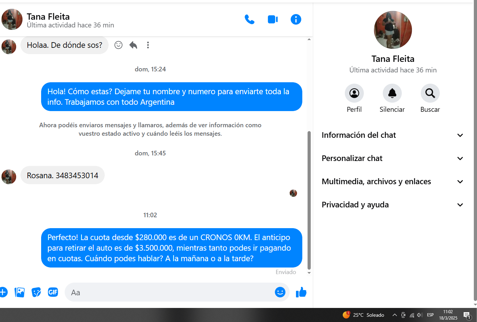
Task: Start a voice call with Tana Fleita
Action: click(x=250, y=19)
